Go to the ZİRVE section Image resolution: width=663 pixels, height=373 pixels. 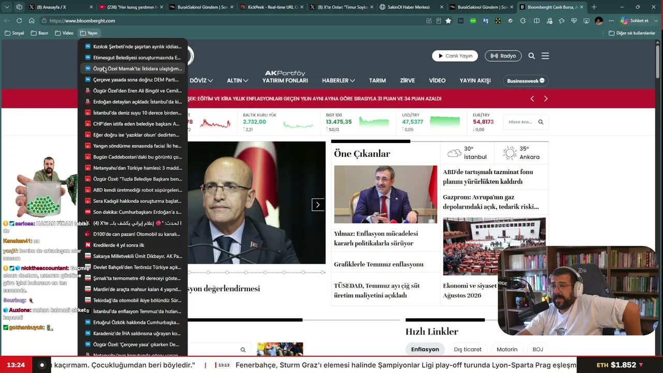407,81
